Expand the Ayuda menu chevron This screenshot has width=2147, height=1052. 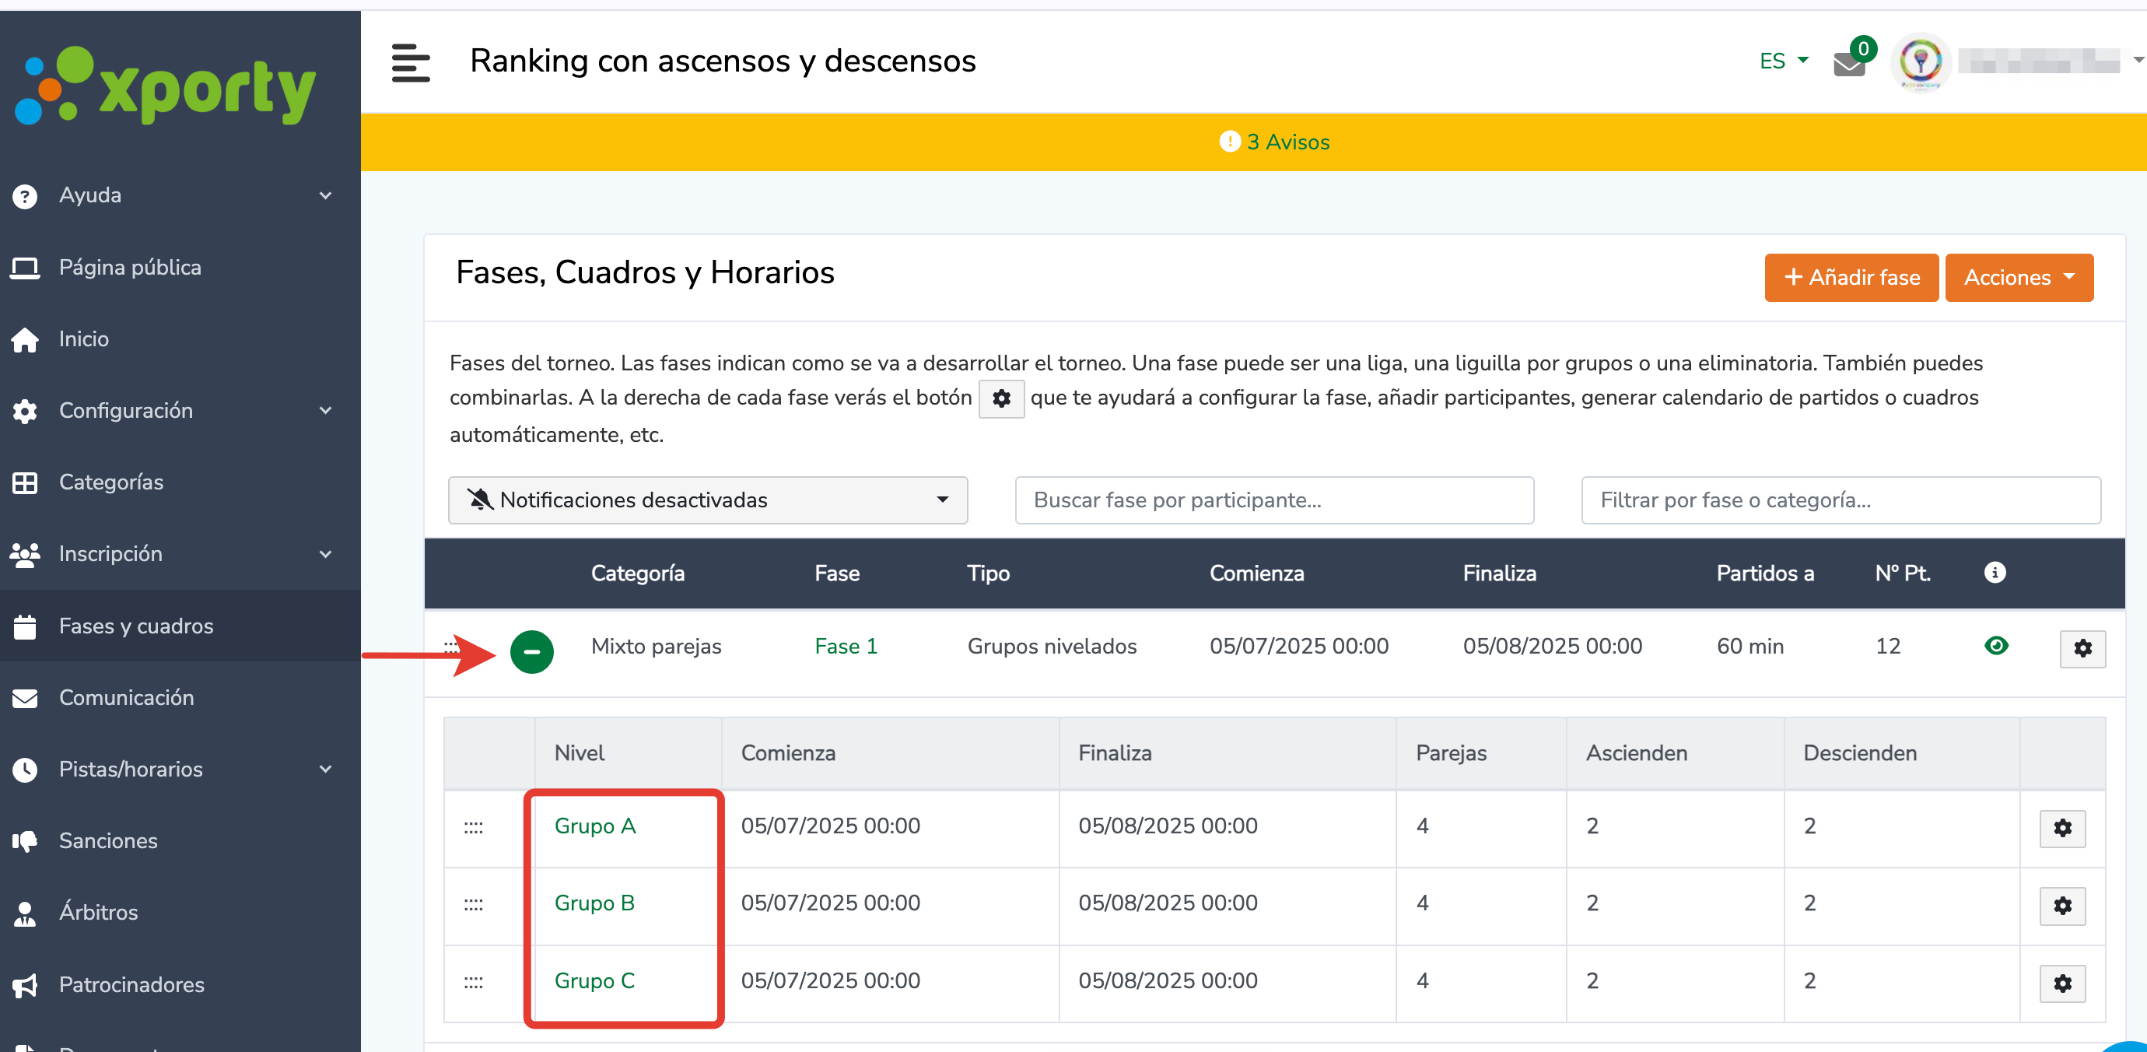pos(326,196)
